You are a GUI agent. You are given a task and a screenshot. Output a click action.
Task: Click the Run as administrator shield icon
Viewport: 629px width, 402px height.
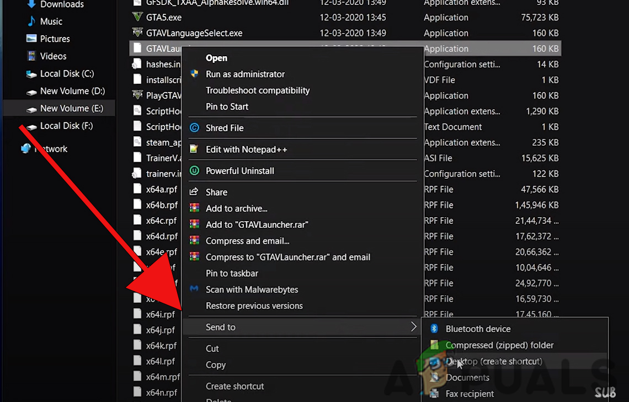(x=194, y=74)
